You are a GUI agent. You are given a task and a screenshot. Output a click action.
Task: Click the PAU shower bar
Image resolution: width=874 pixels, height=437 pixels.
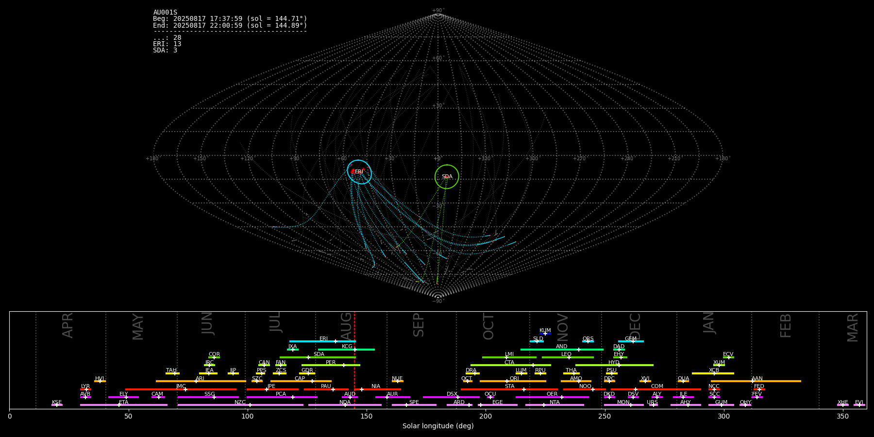326,389
